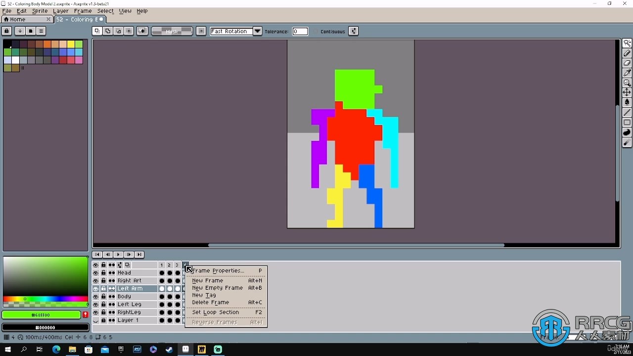Viewport: 633px width, 356px height.
Task: Hide the Left Leg layer
Action: [95, 305]
